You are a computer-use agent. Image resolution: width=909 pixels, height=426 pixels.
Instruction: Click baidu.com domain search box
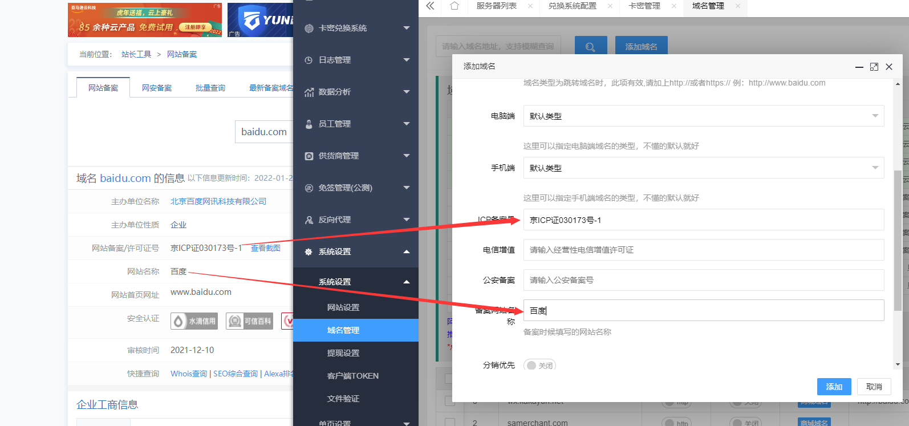click(x=264, y=132)
